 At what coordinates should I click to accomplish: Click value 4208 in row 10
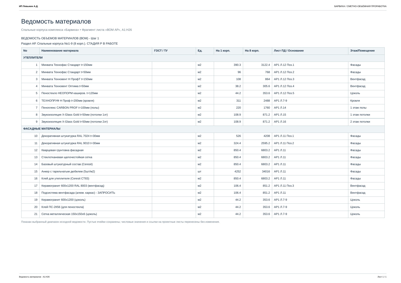[x=267, y=136]
